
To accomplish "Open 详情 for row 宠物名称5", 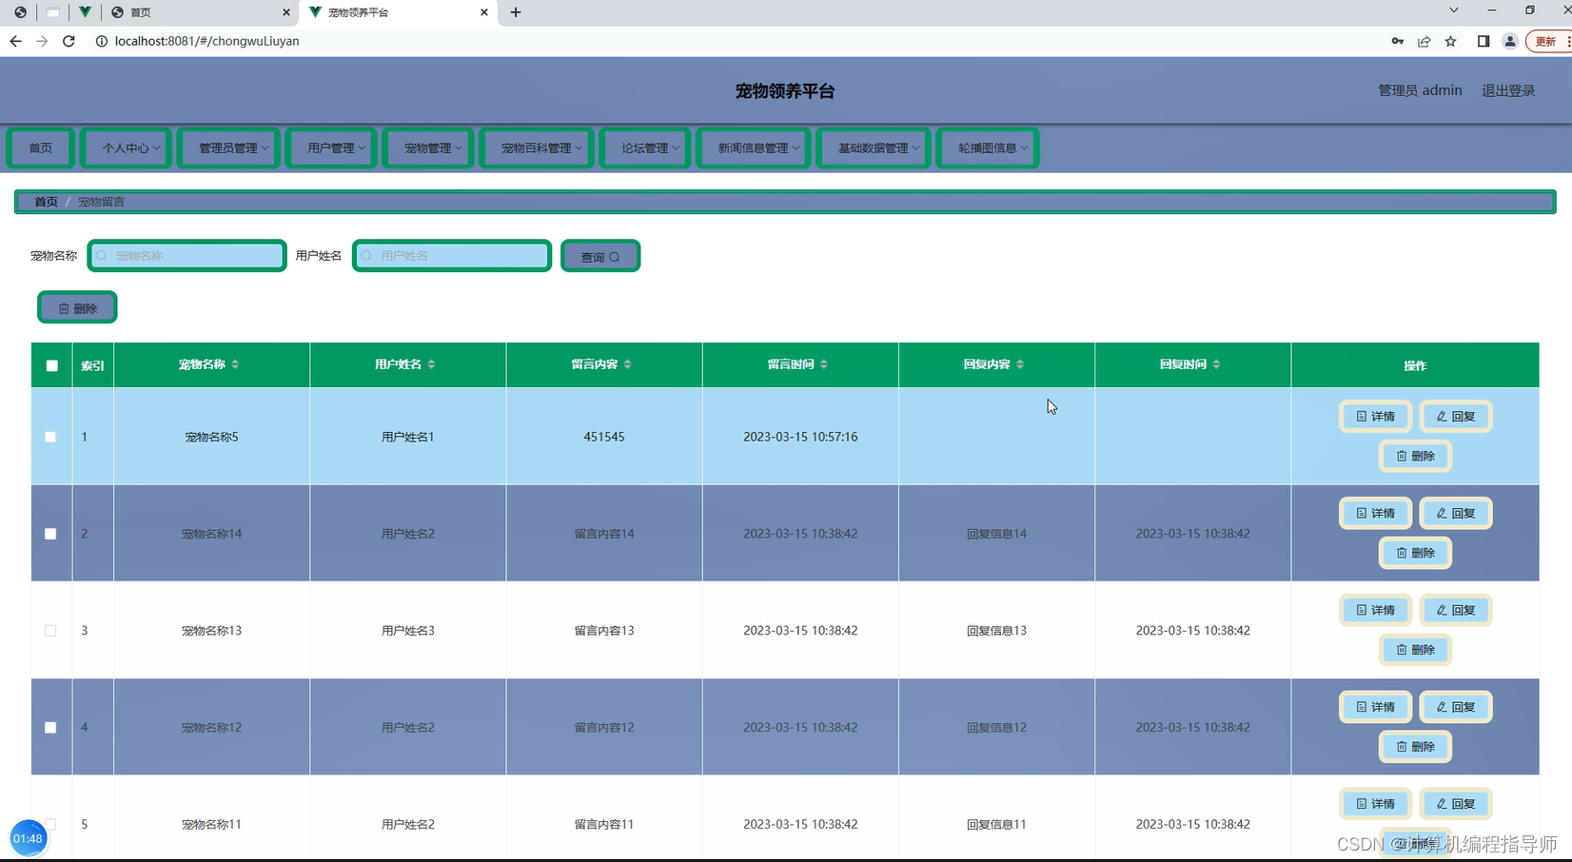I will [x=1376, y=417].
